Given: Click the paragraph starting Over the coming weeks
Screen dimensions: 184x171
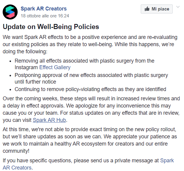Looking at the screenshot, I should (91, 109).
